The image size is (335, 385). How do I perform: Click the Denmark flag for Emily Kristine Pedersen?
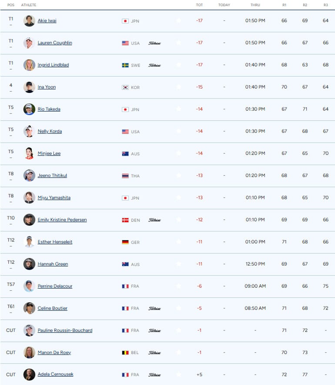125,220
